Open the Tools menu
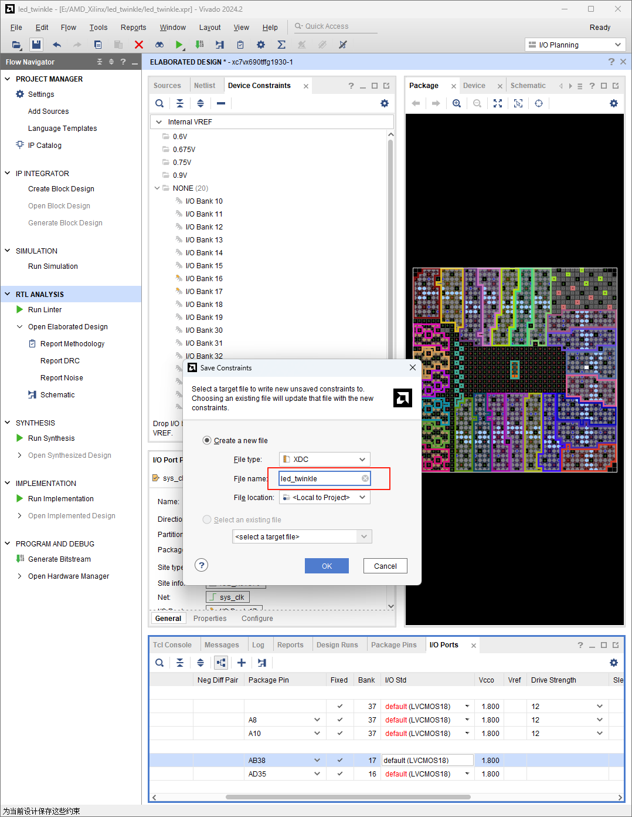Screen dimensions: 632x817 pos(98,27)
